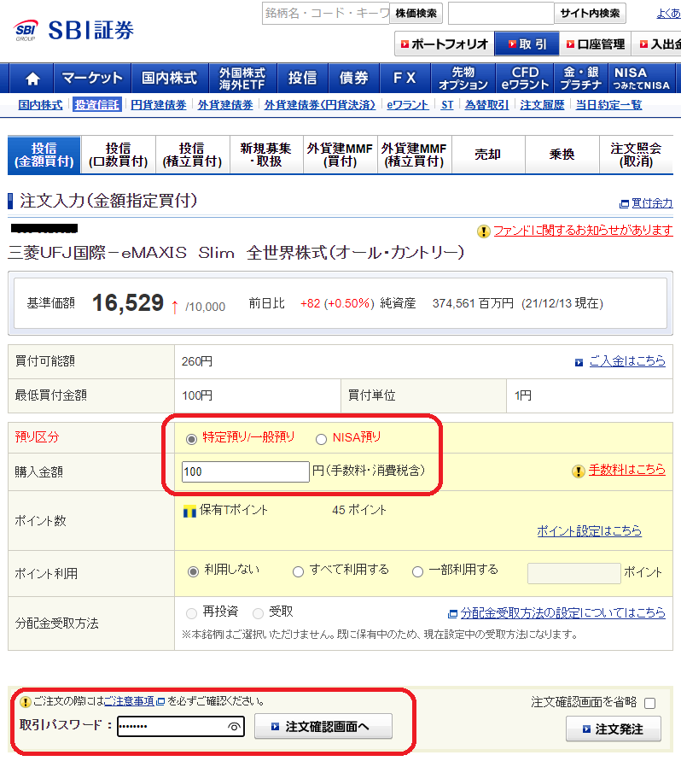Switch to 外貨建MMF(積立買付) tab
This screenshot has height=761, width=681.
[x=414, y=155]
